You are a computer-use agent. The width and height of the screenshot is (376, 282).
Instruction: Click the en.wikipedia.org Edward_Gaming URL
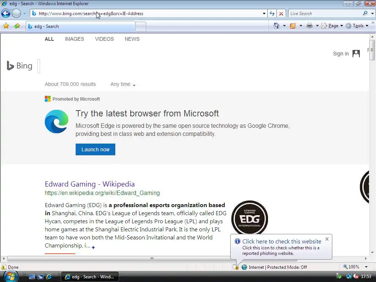pyautogui.click(x=102, y=193)
